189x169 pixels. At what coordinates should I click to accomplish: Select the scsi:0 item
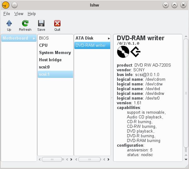[44, 67]
